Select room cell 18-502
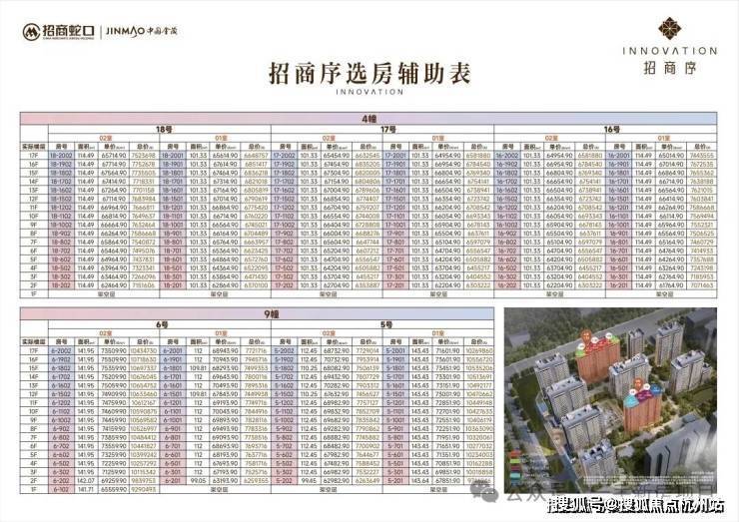739x522 pixels. (61, 268)
